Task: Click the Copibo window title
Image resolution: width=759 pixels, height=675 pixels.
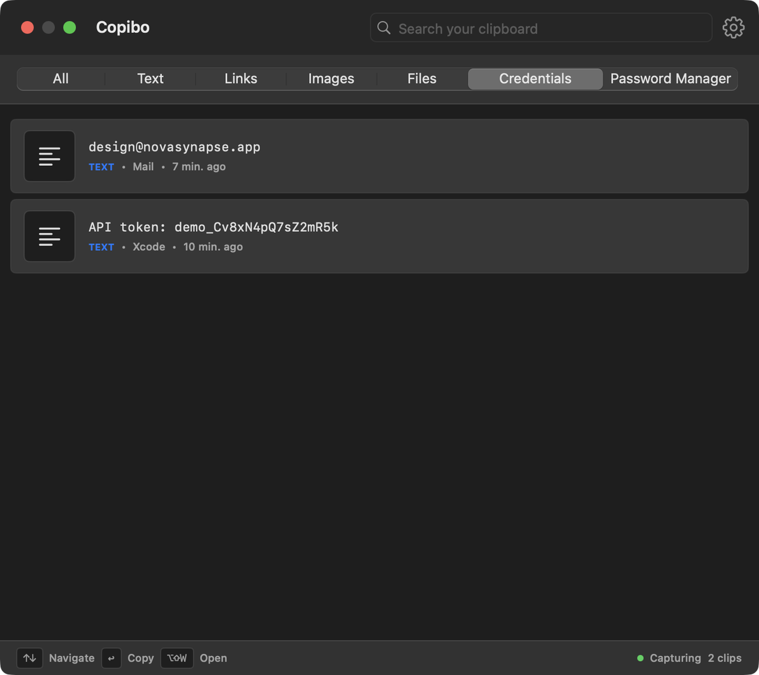Action: 123,27
